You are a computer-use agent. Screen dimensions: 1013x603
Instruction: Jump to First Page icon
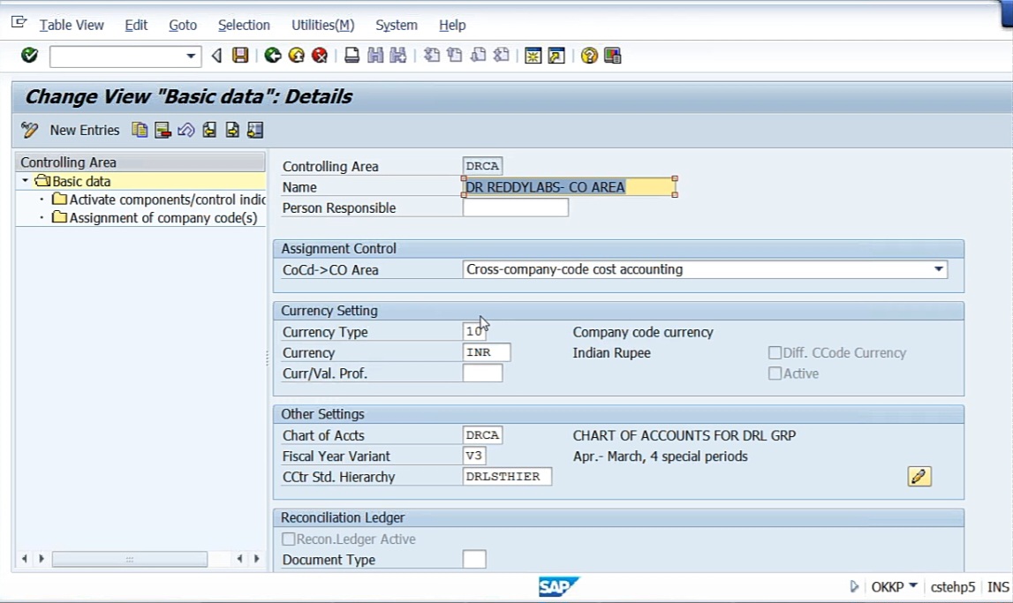tap(432, 56)
